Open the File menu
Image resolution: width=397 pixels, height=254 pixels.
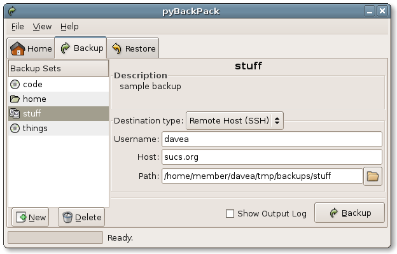pyautogui.click(x=17, y=26)
